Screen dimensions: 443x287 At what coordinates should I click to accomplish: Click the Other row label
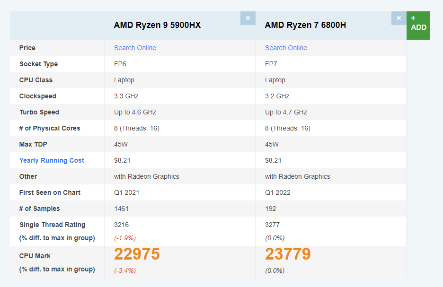pos(28,176)
